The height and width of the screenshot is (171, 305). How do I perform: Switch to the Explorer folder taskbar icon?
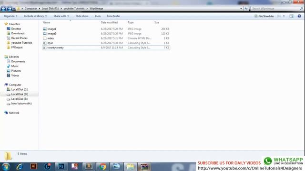(130, 167)
